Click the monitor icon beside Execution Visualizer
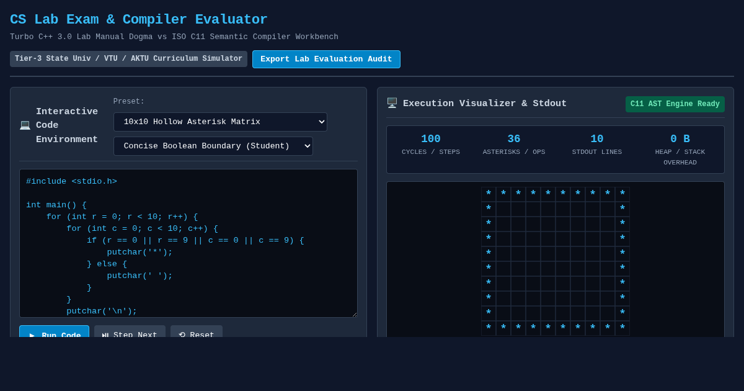This screenshot has height=391, width=744. point(392,103)
